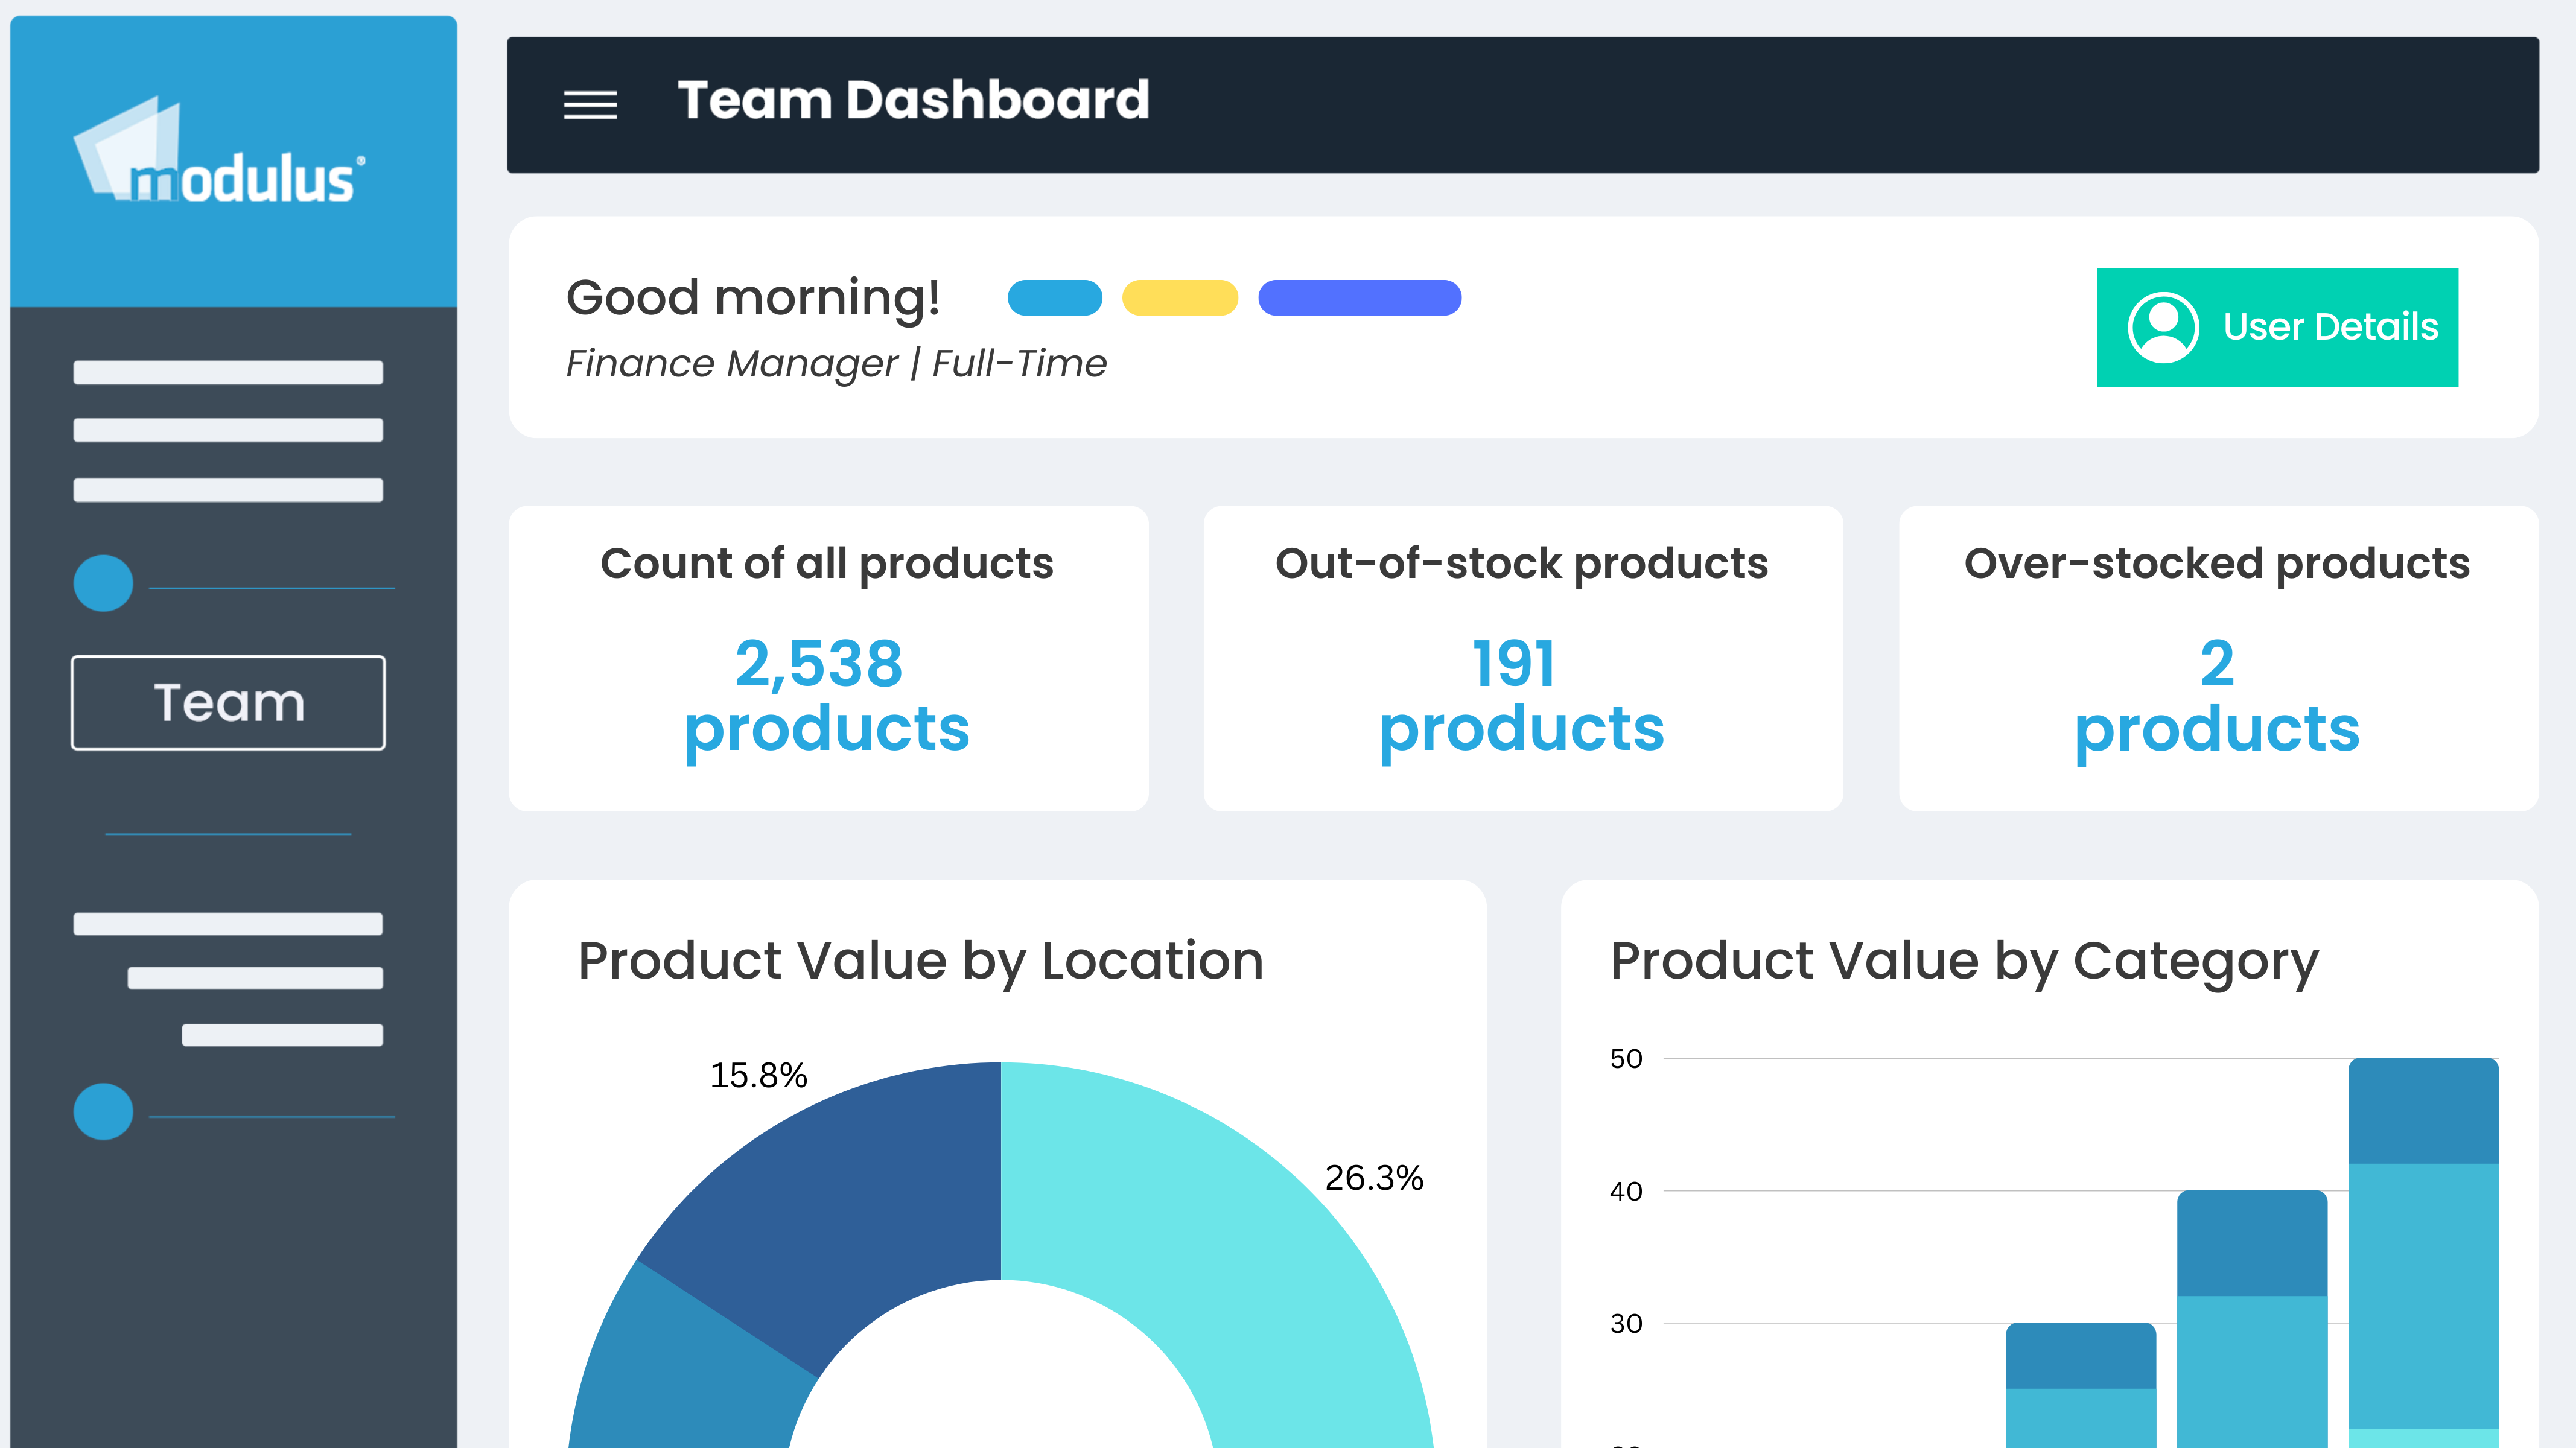Click the Team Dashboard title
This screenshot has height=1448, width=2576.
tap(913, 100)
